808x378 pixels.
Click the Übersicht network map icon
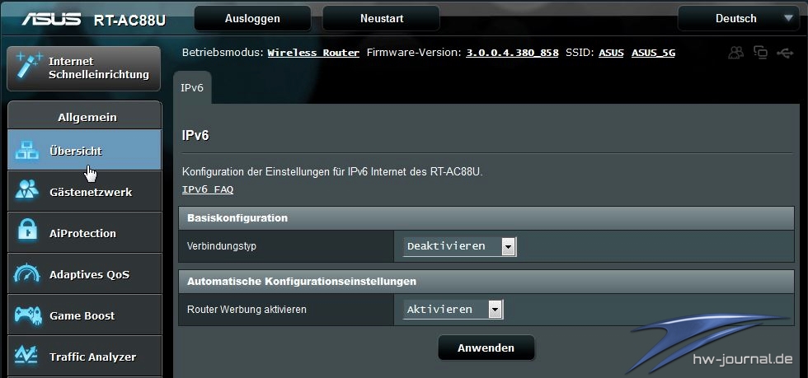[27, 151]
